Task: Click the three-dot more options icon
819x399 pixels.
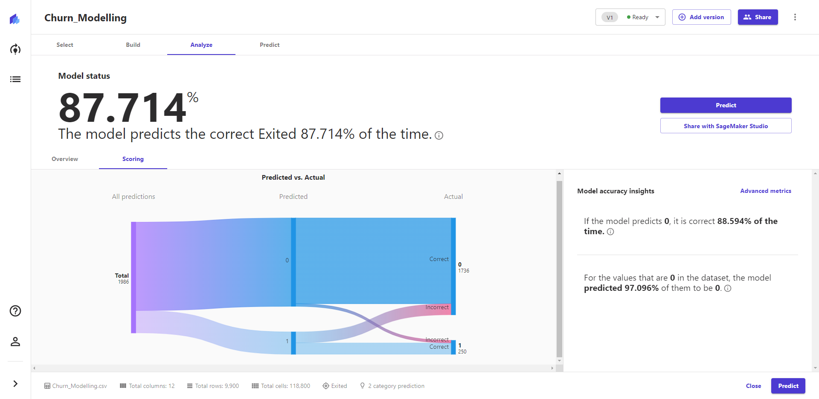Action: click(795, 17)
